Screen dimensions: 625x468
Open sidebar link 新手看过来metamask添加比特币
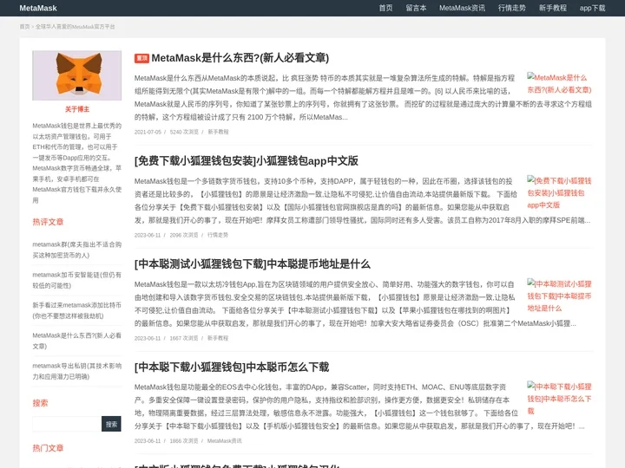77,310
